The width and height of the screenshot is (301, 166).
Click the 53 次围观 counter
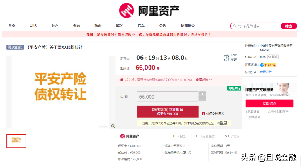(x=232, y=136)
